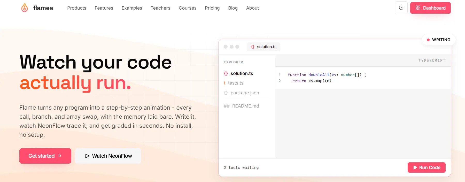This screenshot has height=182, width=465.
Task: Click the flamee brand name text
Action: (x=43, y=8)
